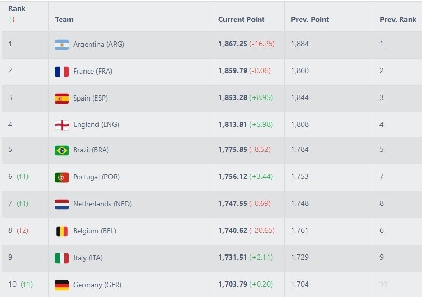Click Belgium's rank change down indicator
This screenshot has width=422, height=297.
[x=22, y=231]
